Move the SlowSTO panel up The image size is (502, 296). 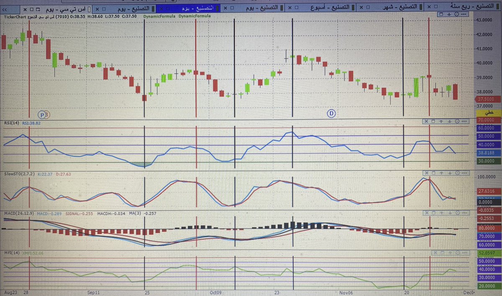click(x=441, y=173)
